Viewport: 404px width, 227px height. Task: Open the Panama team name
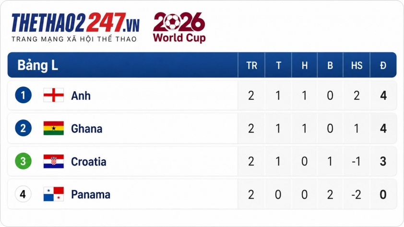tap(91, 194)
